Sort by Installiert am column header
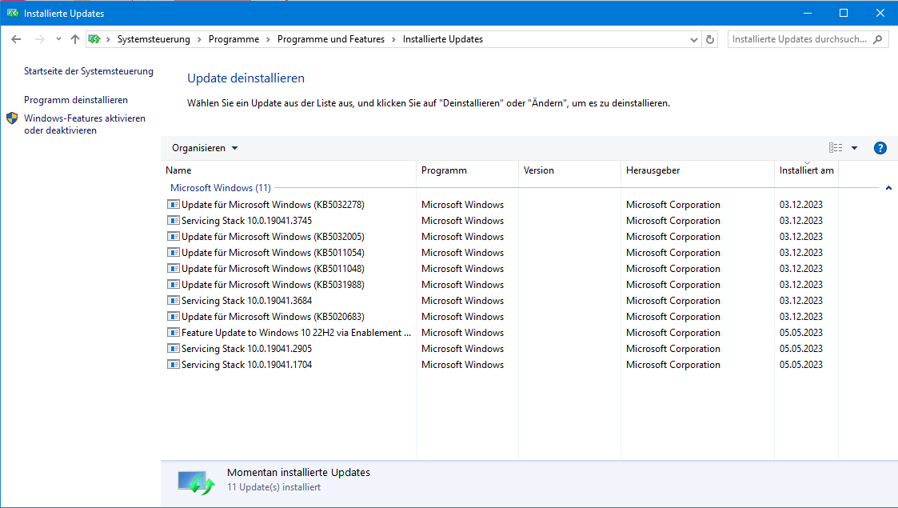898x508 pixels. tap(806, 170)
